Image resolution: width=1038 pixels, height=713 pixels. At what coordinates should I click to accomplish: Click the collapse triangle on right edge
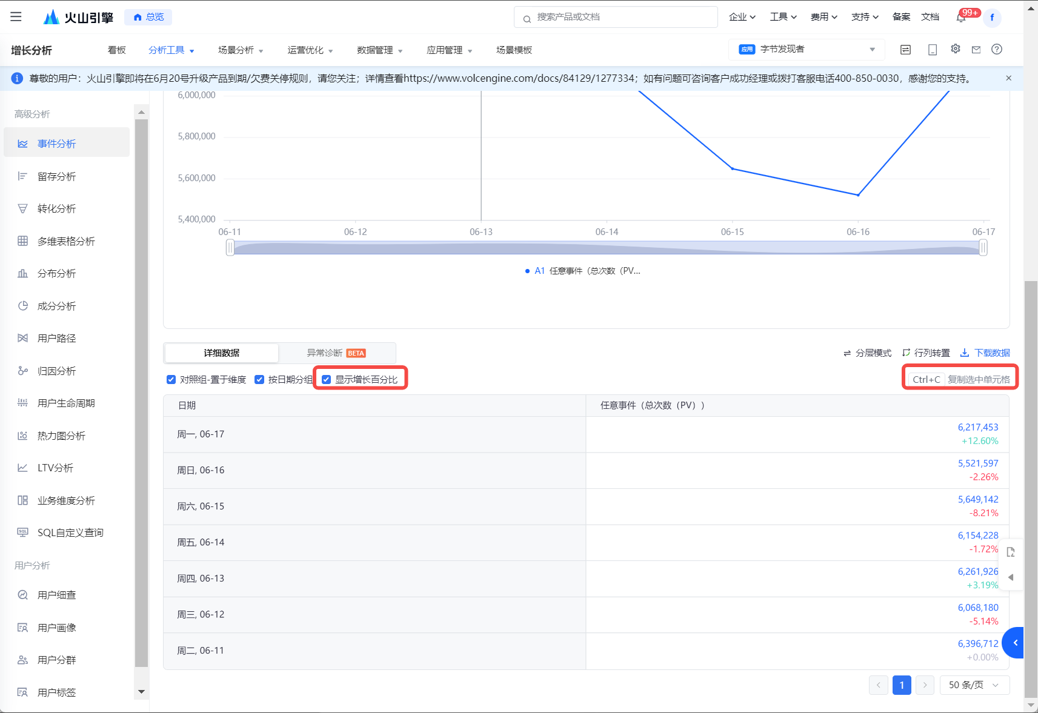(1011, 577)
